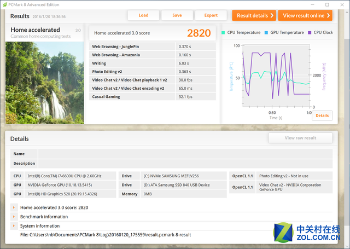Select Video Chat playback 1 v2 row
350x249 pixels.
pos(153,80)
